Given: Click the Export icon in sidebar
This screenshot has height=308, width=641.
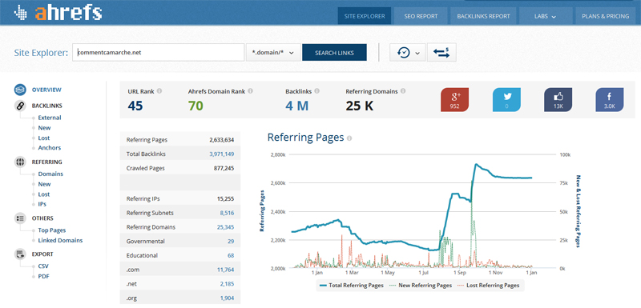Looking at the screenshot, I should pos(20,254).
